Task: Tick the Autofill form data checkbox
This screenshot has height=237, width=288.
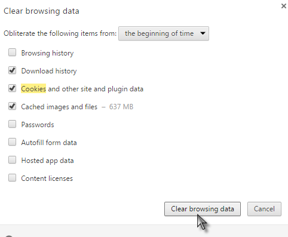Action: (12, 142)
